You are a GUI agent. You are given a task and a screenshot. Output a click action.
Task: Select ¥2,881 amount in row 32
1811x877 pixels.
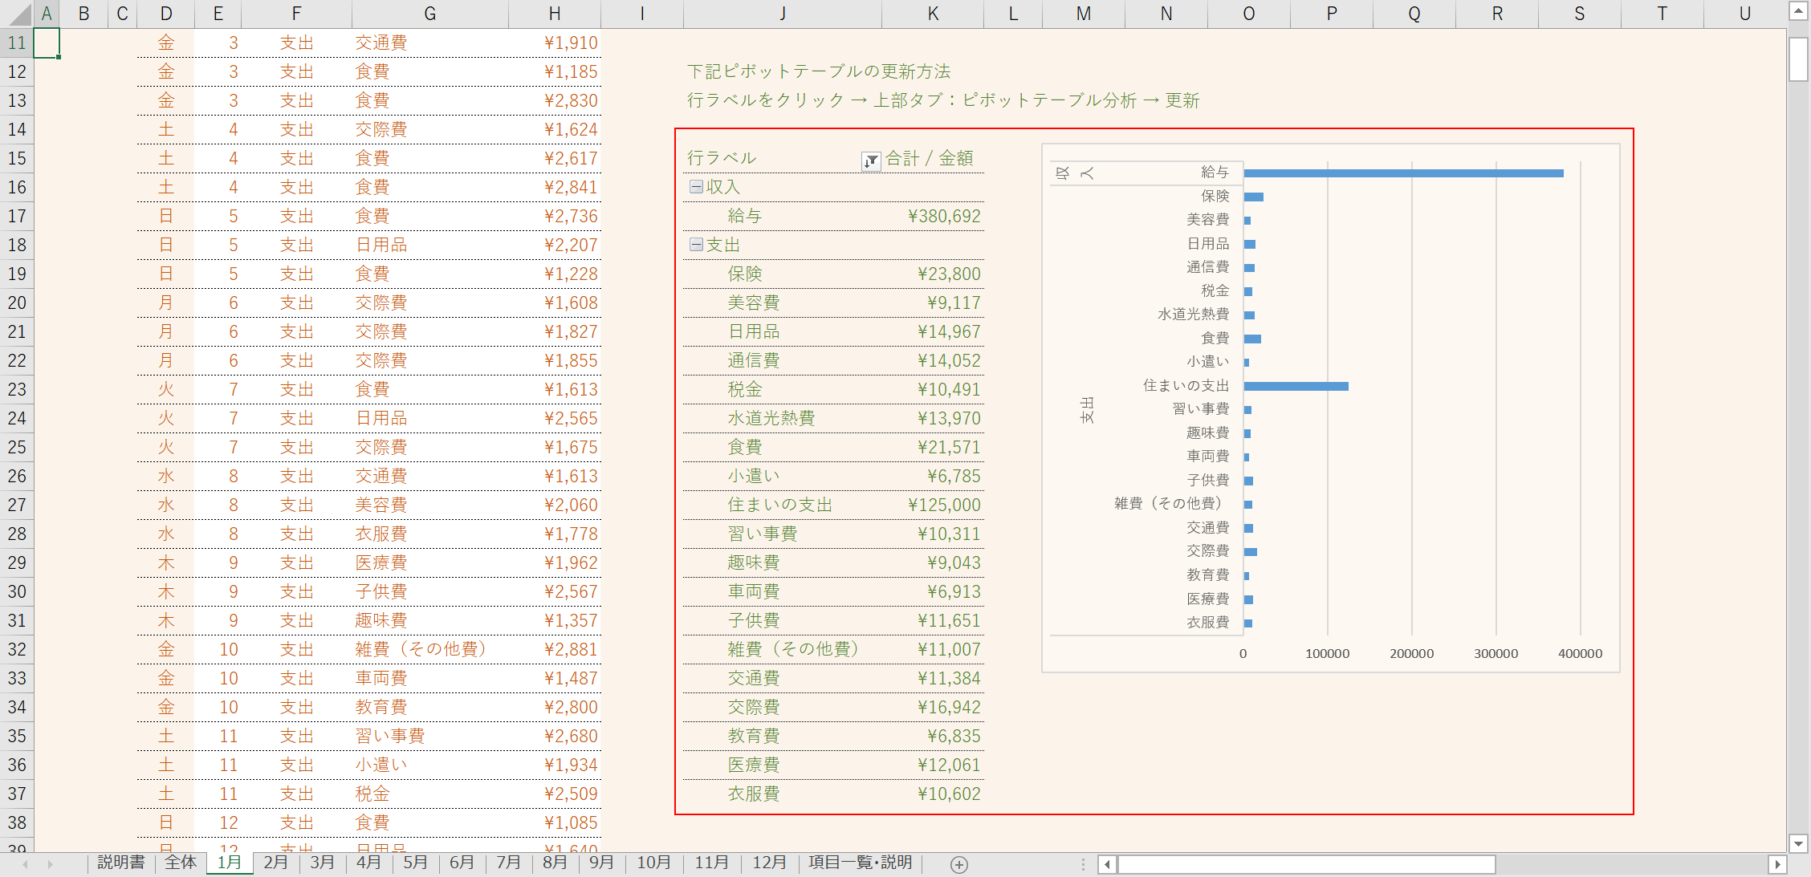tap(555, 650)
